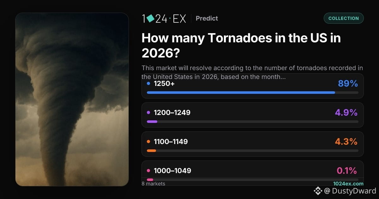Open the tornado thumbnail image
This screenshot has width=379, height=199.
tap(72, 99)
